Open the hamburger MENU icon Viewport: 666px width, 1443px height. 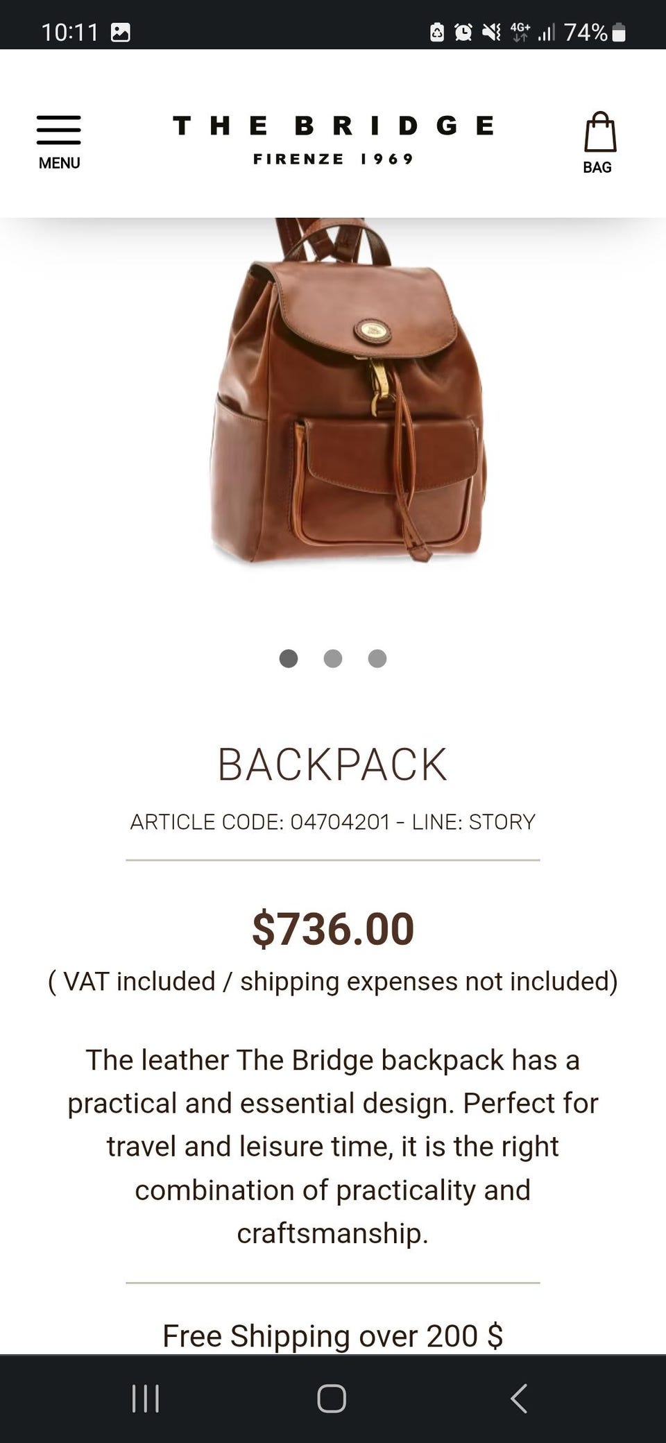coord(59,130)
